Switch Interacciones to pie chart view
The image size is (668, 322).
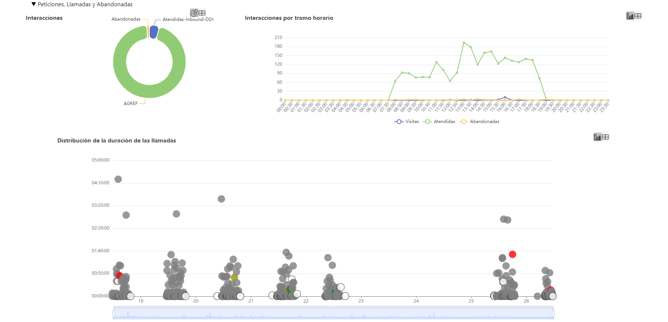coord(194,13)
